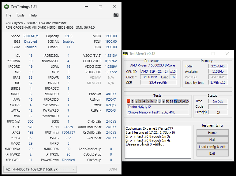The height and width of the screenshot is (176, 236).
Task: Click the RttNom value RZQ/7
Action: click(x=111, y=99)
